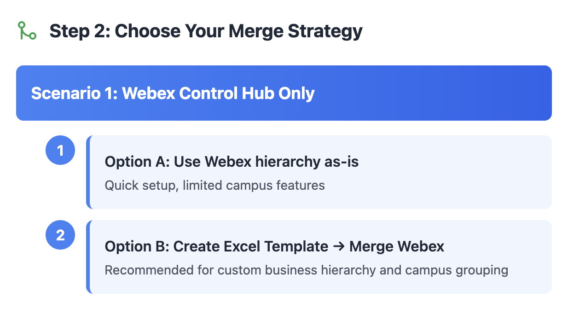Screen dimensions: 568x315
Task: Click the blue left accent bar on Option A card
Action: point(88,172)
